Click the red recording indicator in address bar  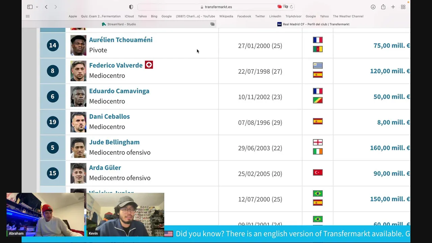pos(279,7)
